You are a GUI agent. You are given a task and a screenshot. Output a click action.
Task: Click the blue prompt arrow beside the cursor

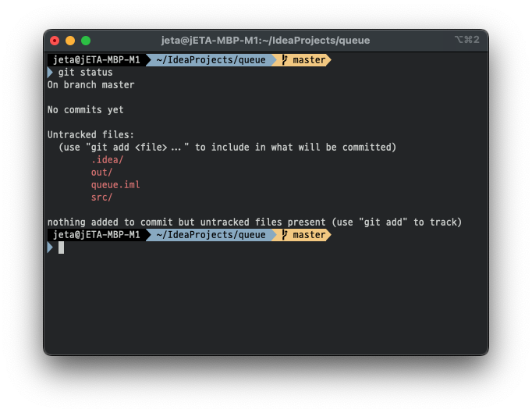[50, 247]
